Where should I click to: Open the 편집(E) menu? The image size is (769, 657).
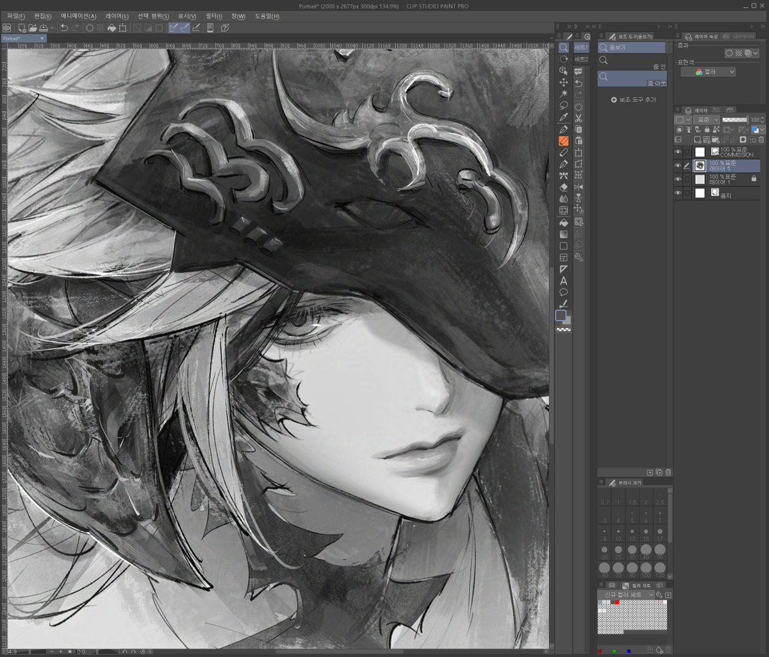coord(43,16)
